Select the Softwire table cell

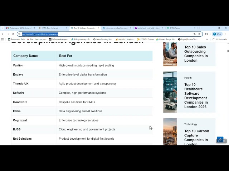tap(34, 93)
